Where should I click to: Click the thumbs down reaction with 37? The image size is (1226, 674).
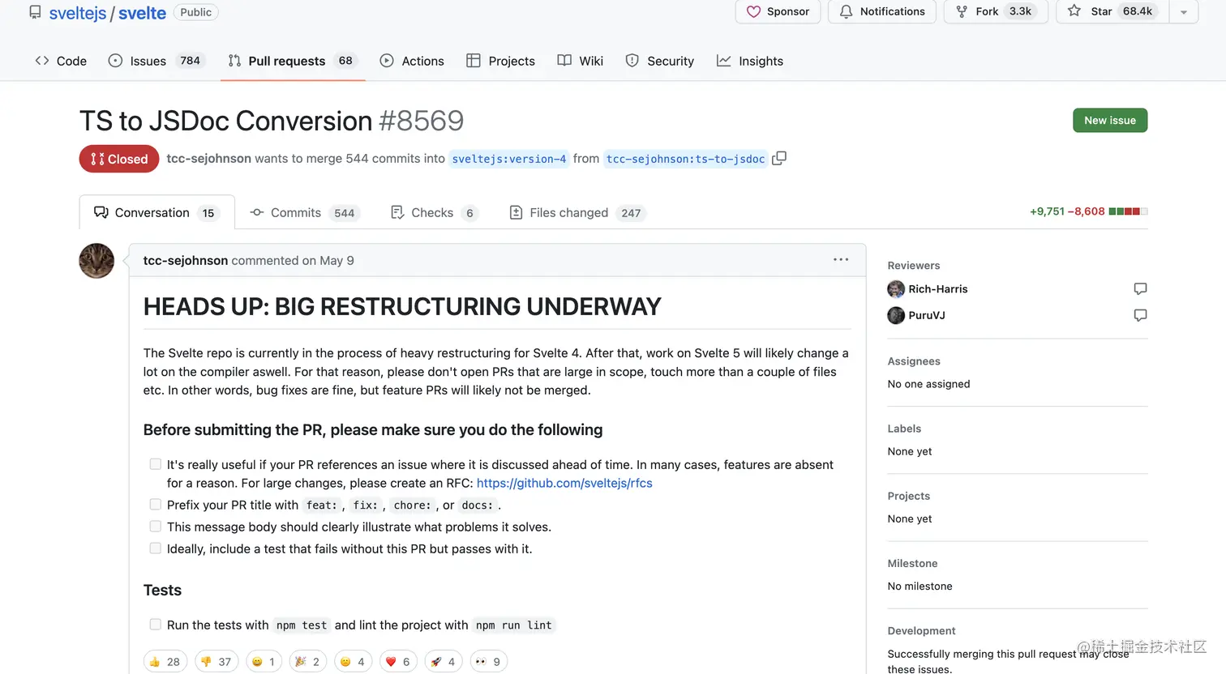[216, 661]
